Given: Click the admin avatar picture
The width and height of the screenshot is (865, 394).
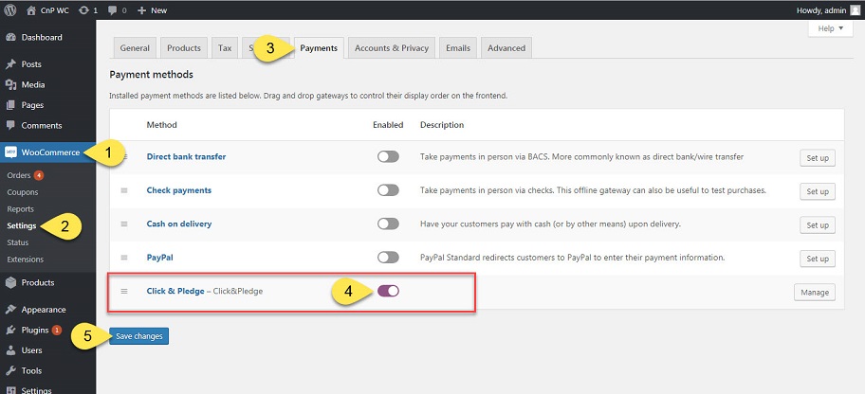Looking at the screenshot, I should (856, 9).
